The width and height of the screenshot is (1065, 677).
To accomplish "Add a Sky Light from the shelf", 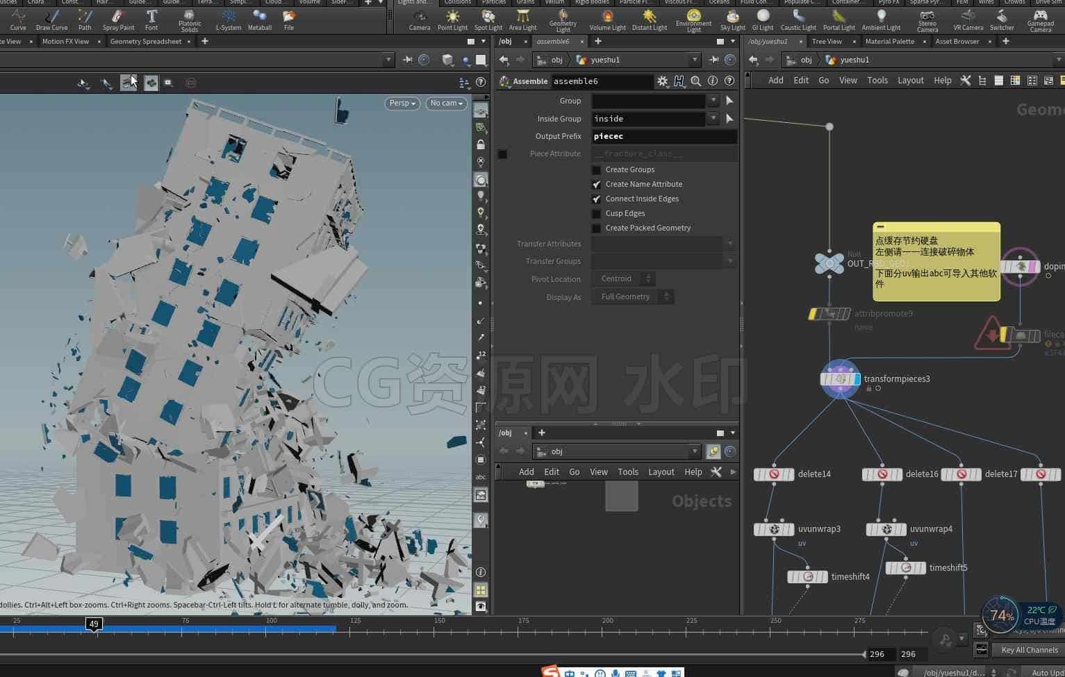I will [732, 20].
